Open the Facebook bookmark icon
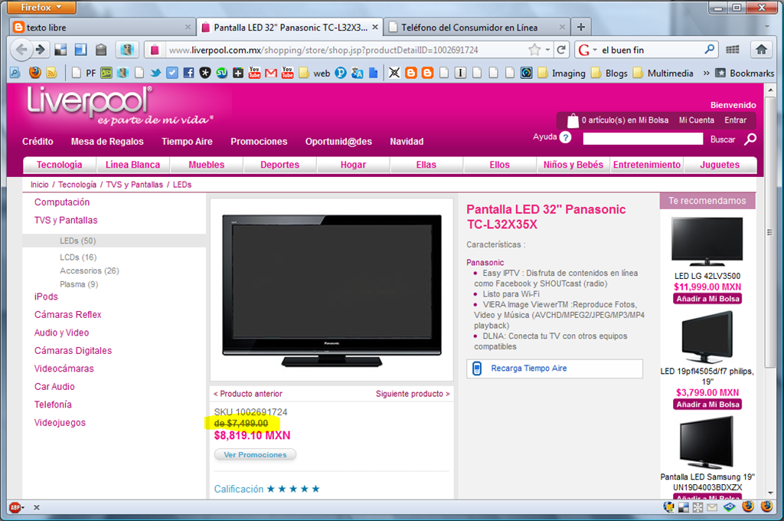The width and height of the screenshot is (784, 521). pos(188,73)
